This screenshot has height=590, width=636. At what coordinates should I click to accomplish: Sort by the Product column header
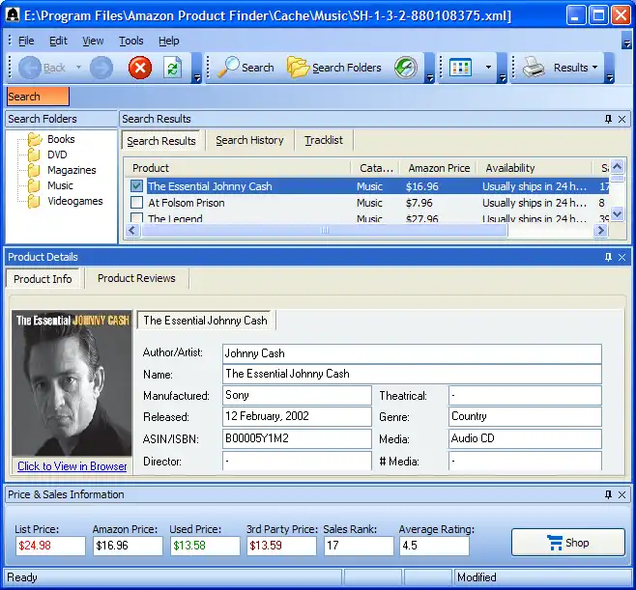tap(239, 168)
